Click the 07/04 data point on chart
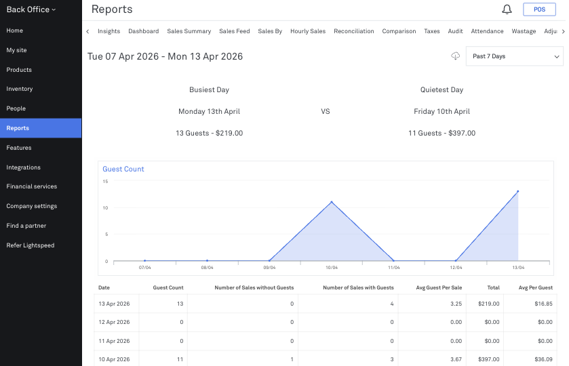This screenshot has width=569, height=366. (x=144, y=260)
